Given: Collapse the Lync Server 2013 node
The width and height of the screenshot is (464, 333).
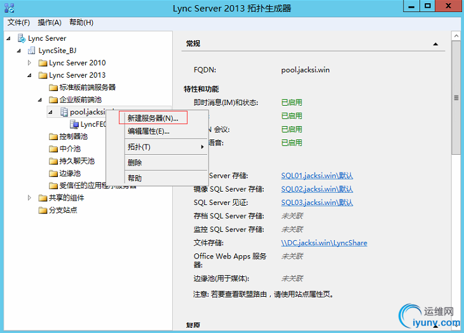Looking at the screenshot, I should pos(29,75).
